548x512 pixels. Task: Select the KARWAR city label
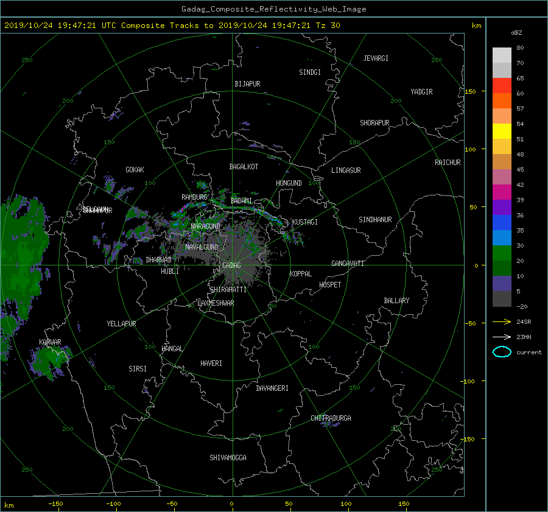click(50, 342)
